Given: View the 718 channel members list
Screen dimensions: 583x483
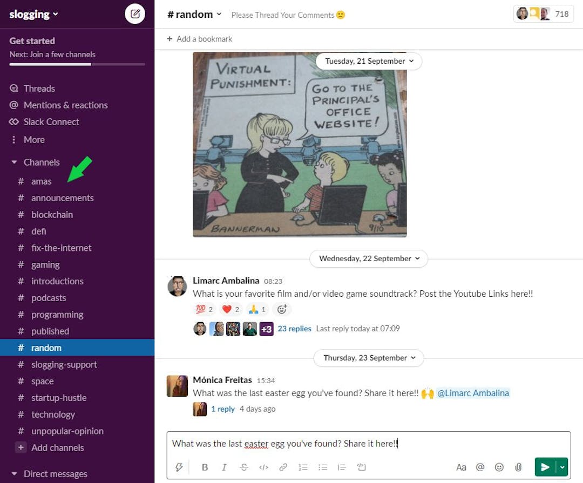Looking at the screenshot, I should point(544,14).
